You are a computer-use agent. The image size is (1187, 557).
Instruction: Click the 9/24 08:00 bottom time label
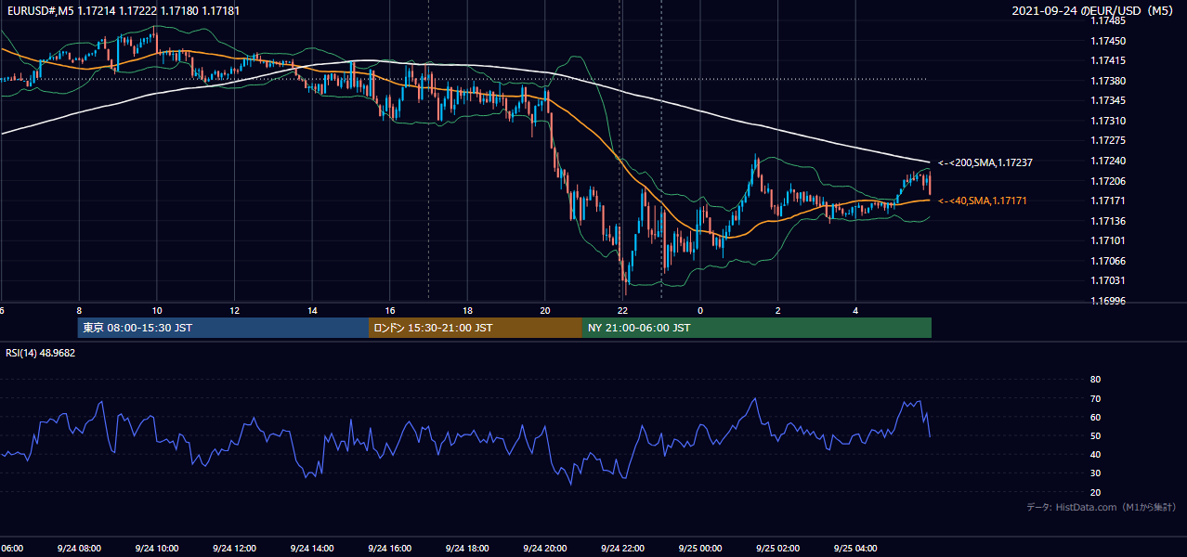[78, 549]
